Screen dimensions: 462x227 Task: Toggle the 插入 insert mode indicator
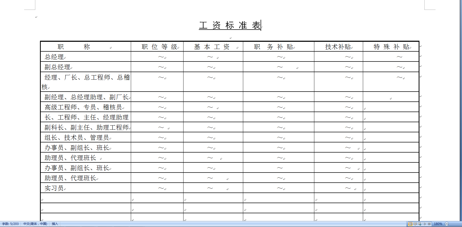point(55,224)
